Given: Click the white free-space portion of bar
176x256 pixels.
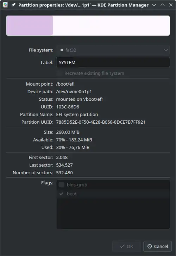Looking at the screenshot, I should click(x=111, y=26).
